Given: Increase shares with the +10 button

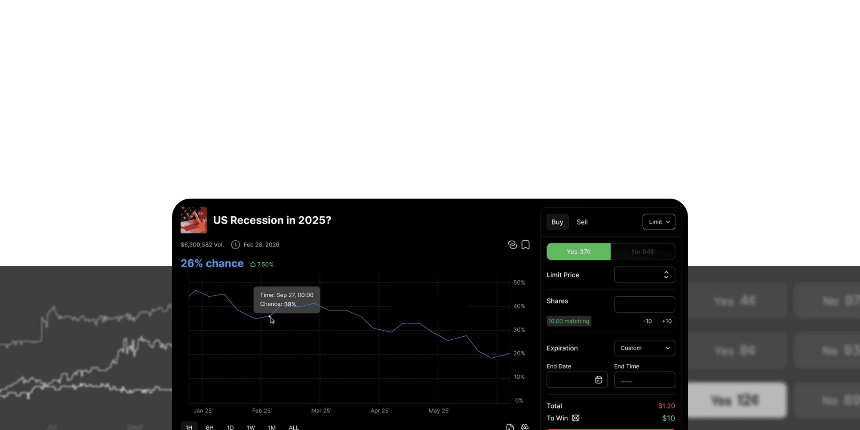Looking at the screenshot, I should 666,321.
